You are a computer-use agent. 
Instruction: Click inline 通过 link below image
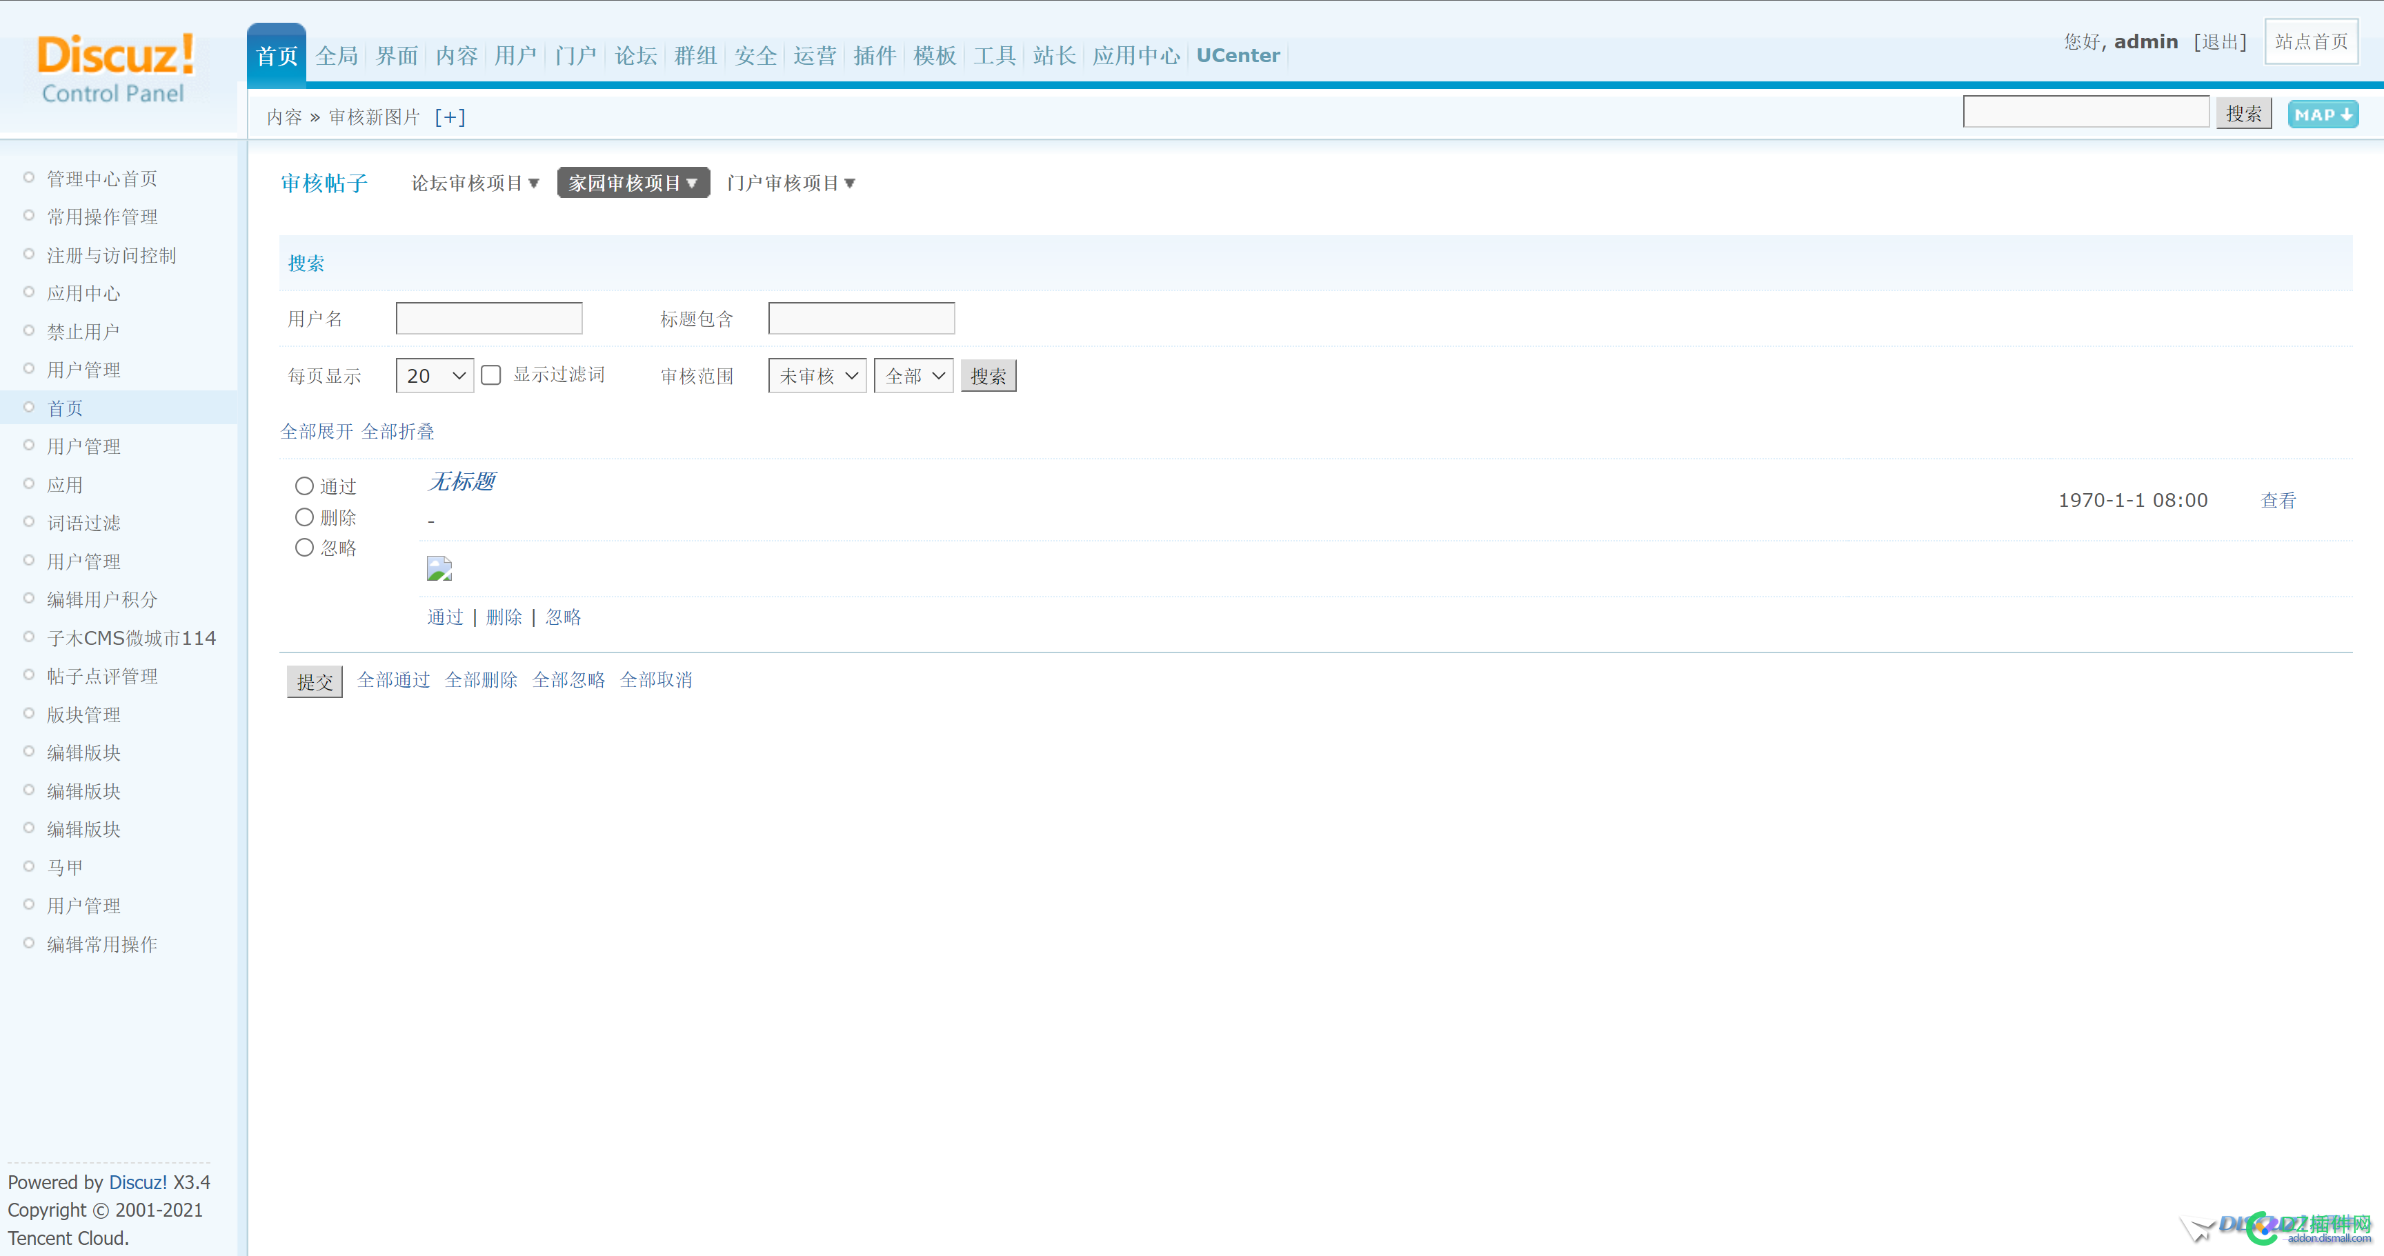[445, 617]
